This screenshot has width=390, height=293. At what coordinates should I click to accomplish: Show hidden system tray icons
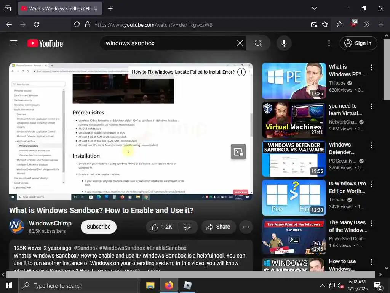(322, 285)
